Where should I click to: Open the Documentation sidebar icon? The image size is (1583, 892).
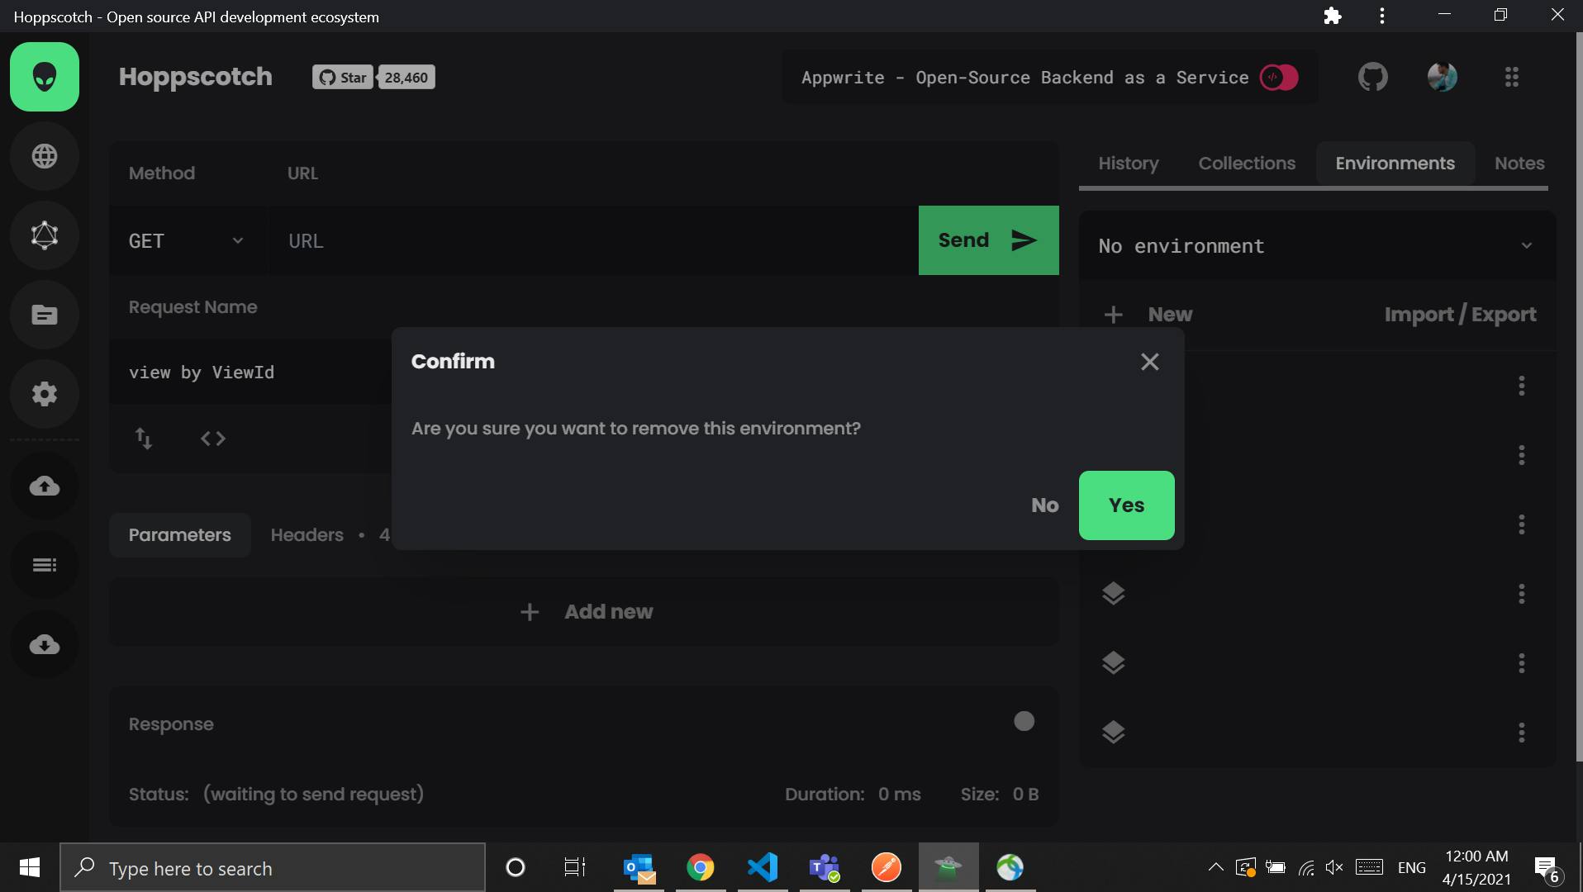tap(45, 315)
